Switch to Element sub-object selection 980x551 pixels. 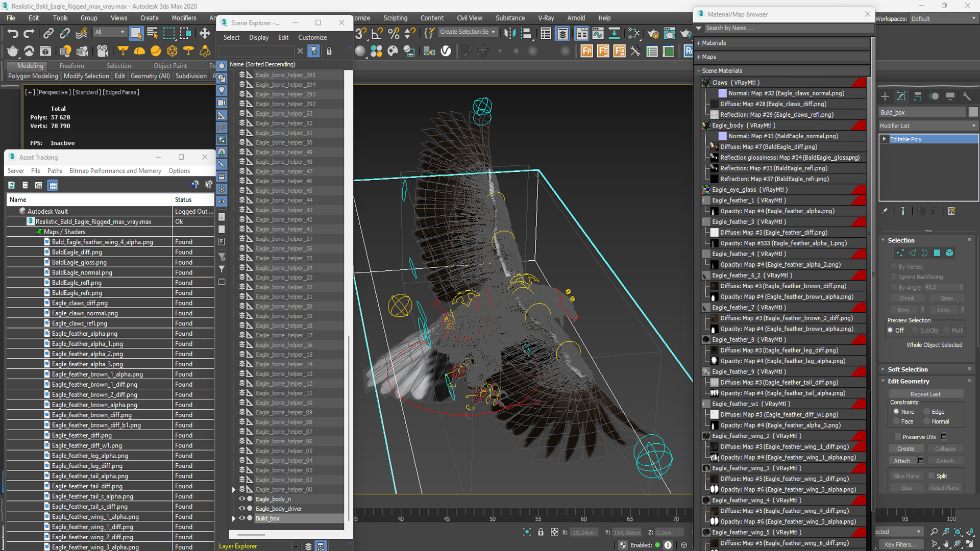[949, 253]
